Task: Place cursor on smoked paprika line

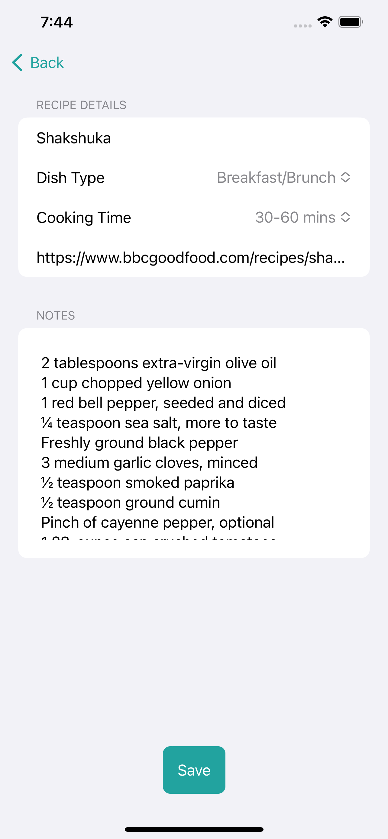Action: (137, 482)
